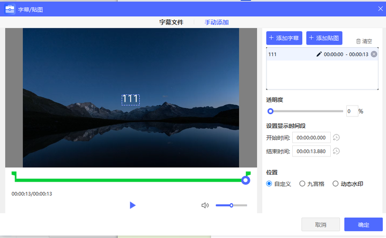Viewport: 386px width, 238px height.
Task: Click the playback position handle on the timeline
Action: (246, 181)
